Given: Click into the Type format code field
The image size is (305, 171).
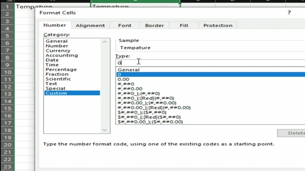Looking at the screenshot, I should click(210, 63).
